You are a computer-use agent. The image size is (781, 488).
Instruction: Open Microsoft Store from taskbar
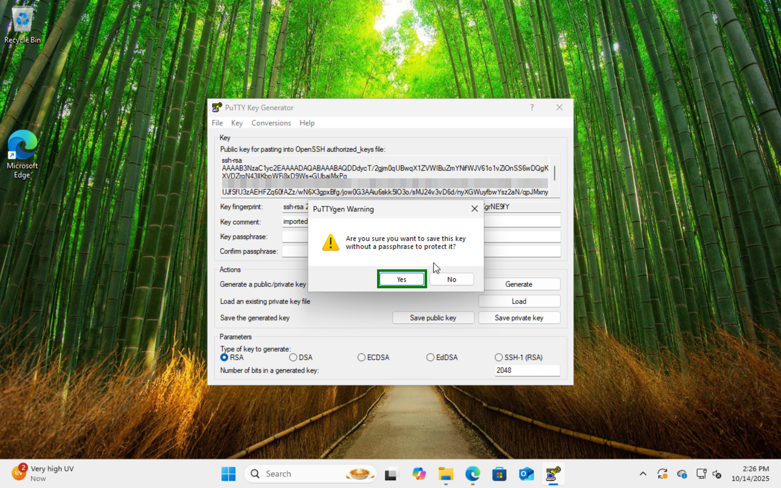[x=499, y=473]
